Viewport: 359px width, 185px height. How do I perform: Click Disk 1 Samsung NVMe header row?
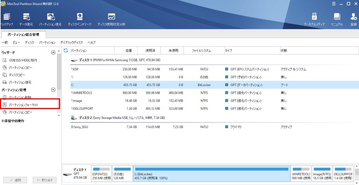[116, 60]
